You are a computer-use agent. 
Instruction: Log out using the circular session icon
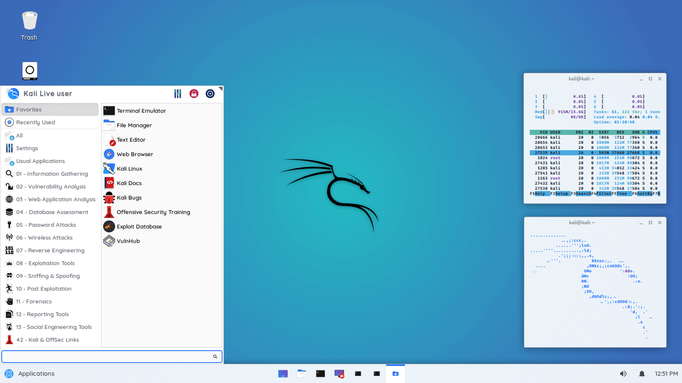(x=210, y=94)
